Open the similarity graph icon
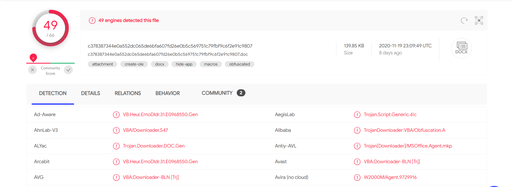Screen dimensions: 513x187 click(479, 21)
